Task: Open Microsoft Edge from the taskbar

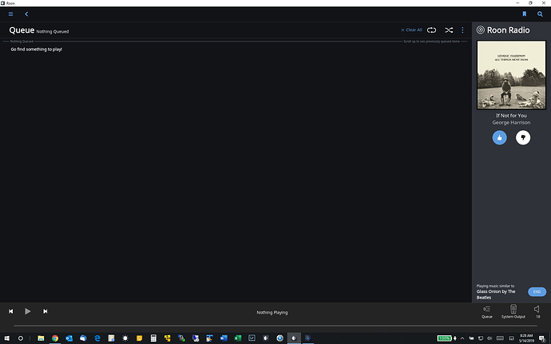Action: point(97,338)
